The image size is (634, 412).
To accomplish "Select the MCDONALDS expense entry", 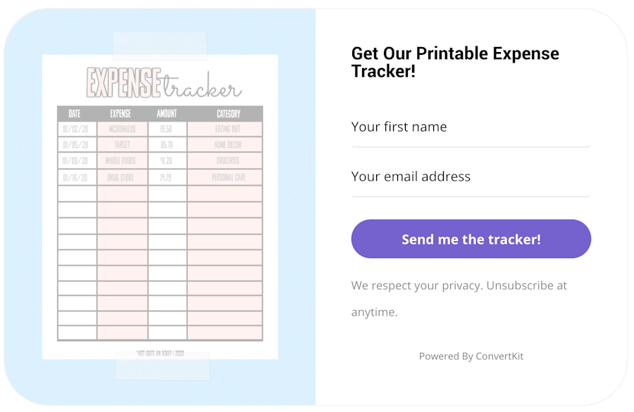I will click(120, 129).
